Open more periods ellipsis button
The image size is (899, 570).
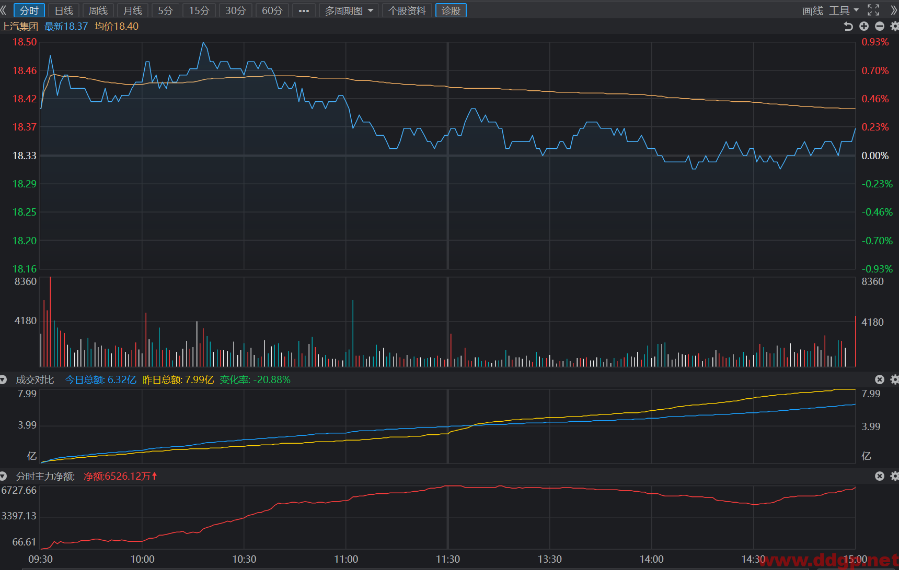click(x=304, y=10)
